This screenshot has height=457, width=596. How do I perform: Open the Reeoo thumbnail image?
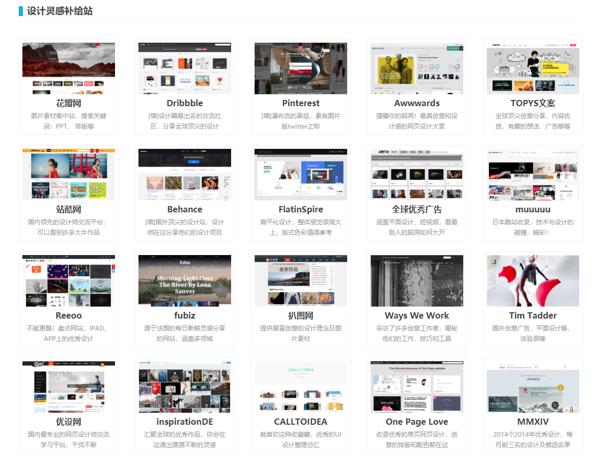tap(69, 281)
